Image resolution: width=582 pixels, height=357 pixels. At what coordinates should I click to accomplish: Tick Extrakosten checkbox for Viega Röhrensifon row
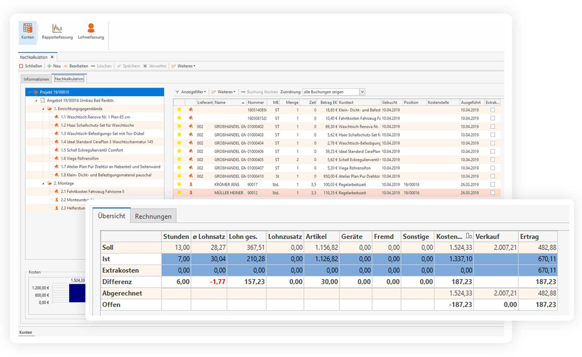coord(493,168)
